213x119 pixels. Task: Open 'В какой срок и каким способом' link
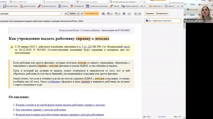pyautogui.click(x=60, y=115)
